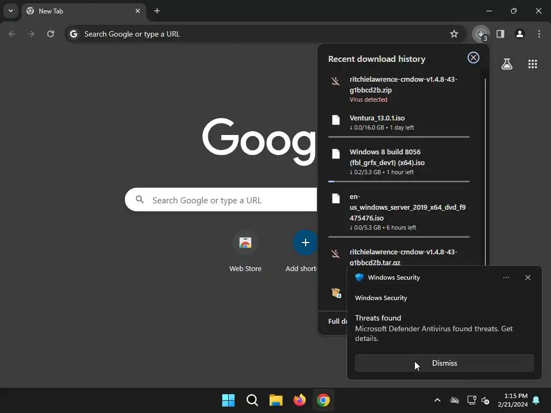The height and width of the screenshot is (413, 551).
Task: Click the '0.2/3.3 GB • 1 hour left' status
Action: pos(382,173)
